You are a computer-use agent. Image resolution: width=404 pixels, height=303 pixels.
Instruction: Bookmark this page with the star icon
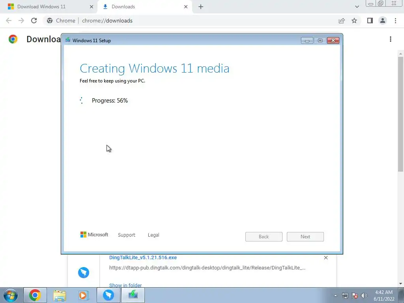click(x=354, y=21)
